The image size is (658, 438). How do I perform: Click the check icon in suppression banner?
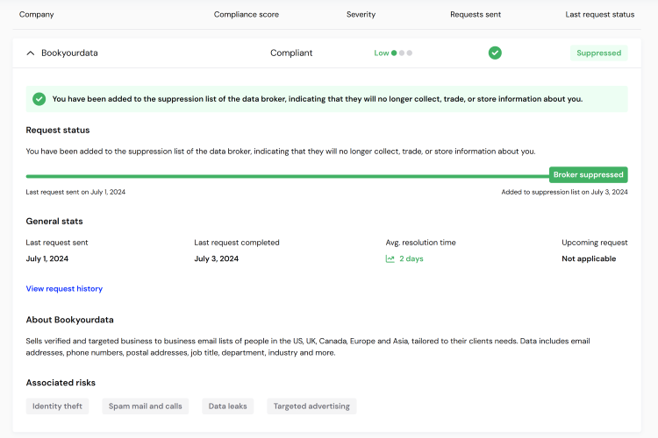(x=39, y=99)
